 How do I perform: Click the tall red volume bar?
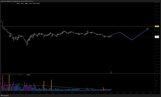[x=3, y=83]
